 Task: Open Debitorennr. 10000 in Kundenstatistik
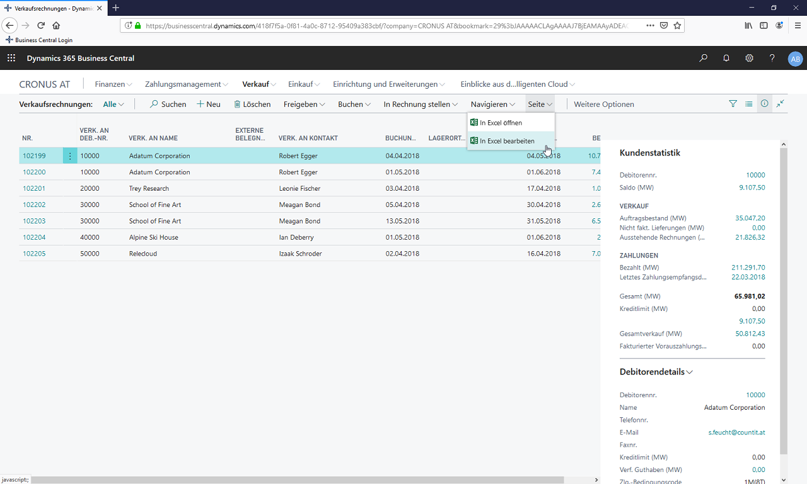pyautogui.click(x=755, y=175)
